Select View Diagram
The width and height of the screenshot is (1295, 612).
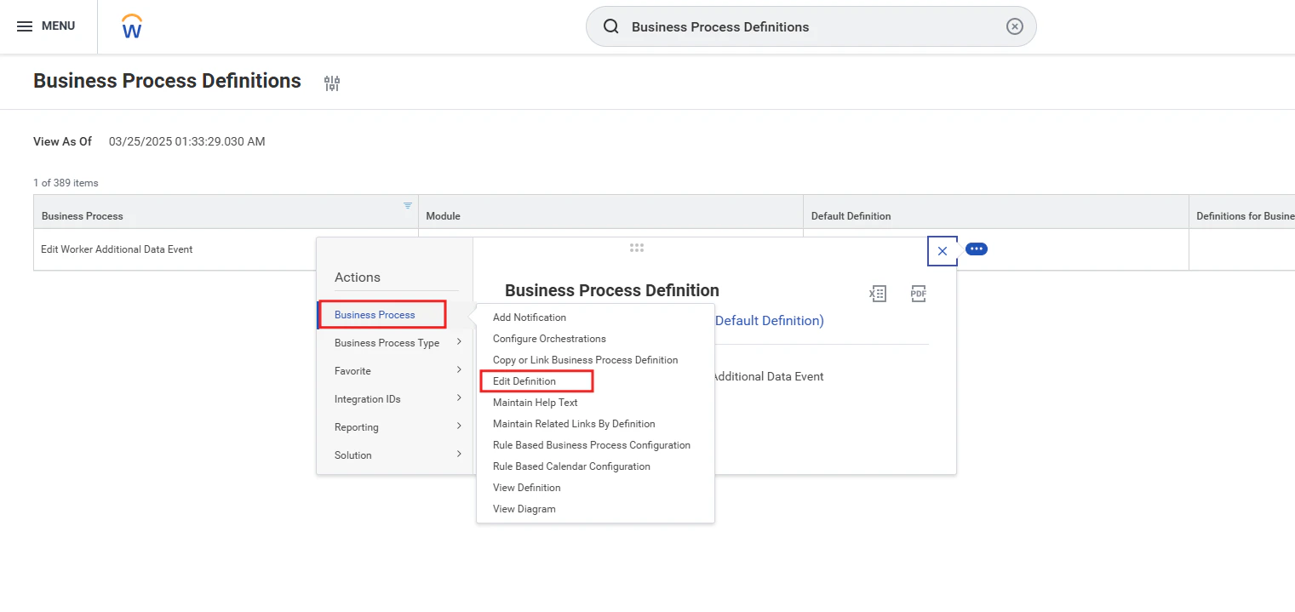click(524, 509)
